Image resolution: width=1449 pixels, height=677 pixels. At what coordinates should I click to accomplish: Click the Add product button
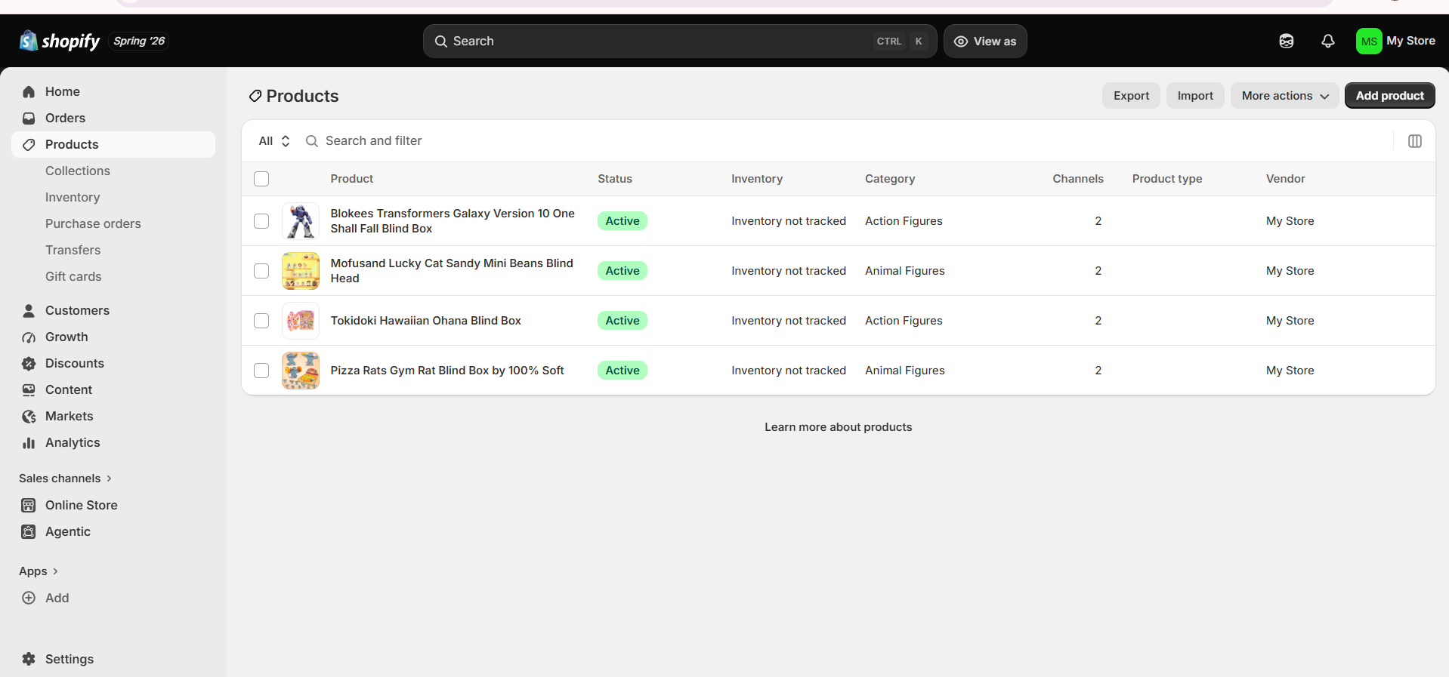[x=1389, y=96]
